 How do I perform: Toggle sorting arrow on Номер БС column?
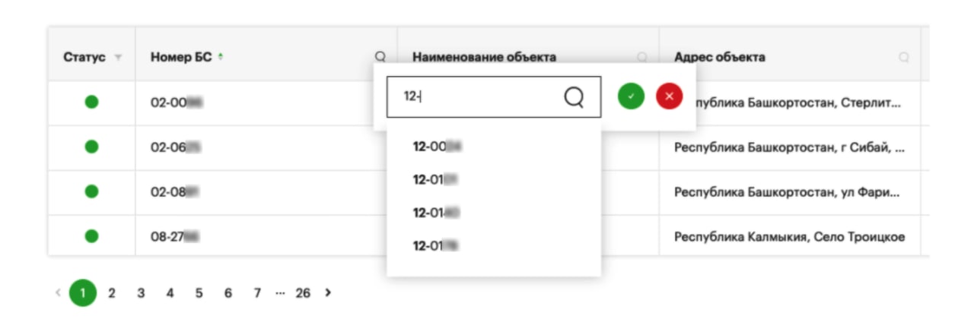click(x=221, y=57)
